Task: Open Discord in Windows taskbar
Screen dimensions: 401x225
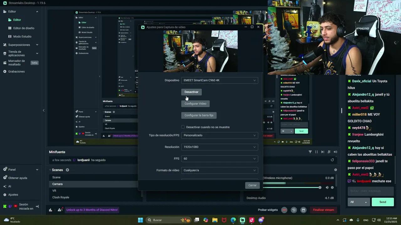Action: (261, 220)
